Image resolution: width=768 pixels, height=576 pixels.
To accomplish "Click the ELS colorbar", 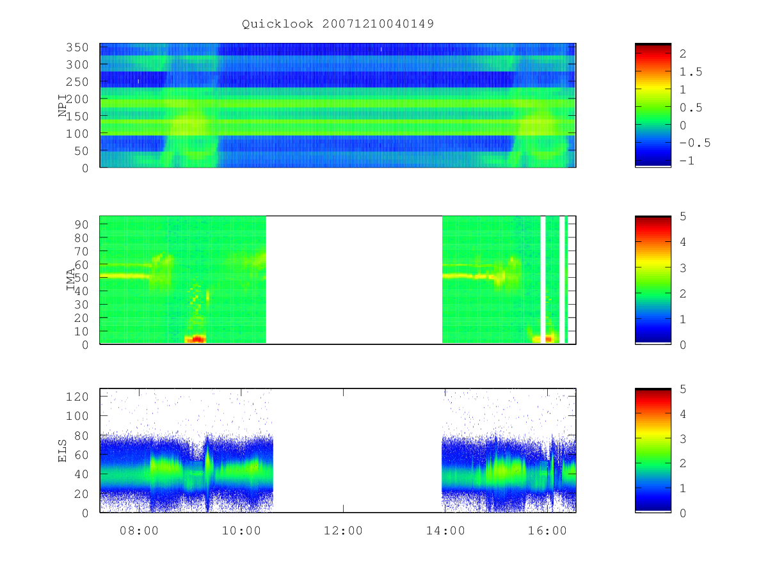I will point(653,451).
